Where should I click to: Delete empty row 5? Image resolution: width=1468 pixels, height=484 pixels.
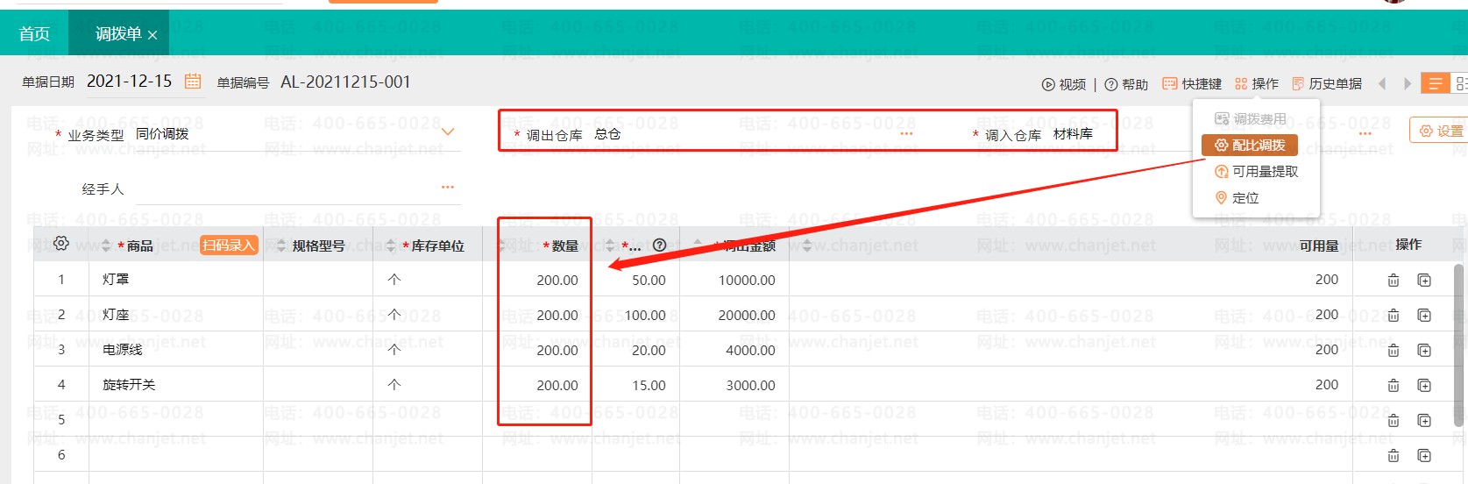tap(1394, 420)
